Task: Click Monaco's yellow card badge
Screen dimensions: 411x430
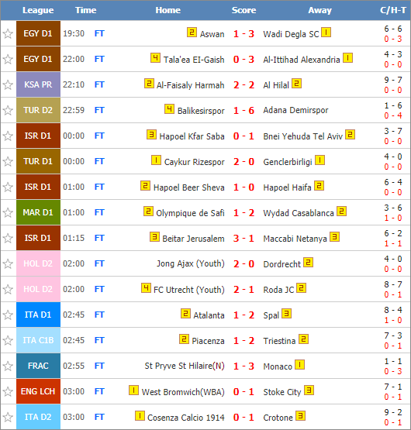Action: [x=300, y=364]
